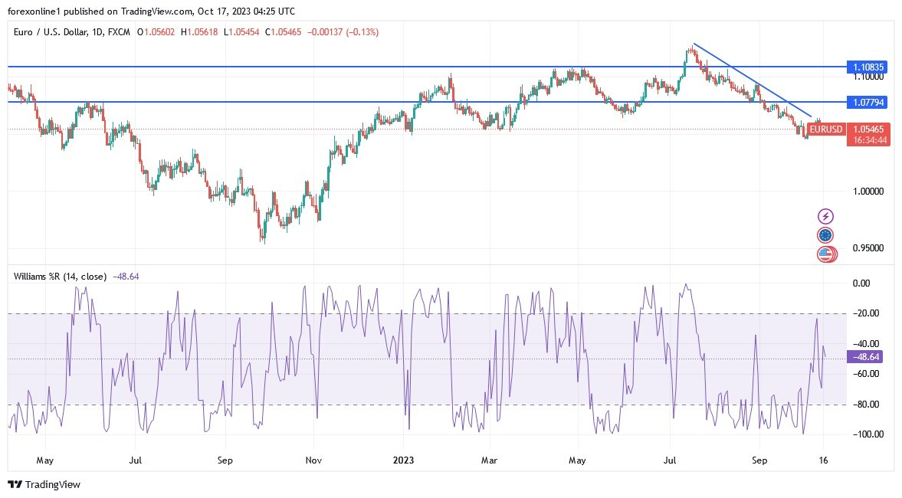Select the 2023 label on the time axis
902x498 pixels.
[404, 460]
